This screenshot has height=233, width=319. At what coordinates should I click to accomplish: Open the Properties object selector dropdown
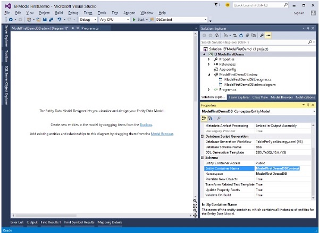(x=314, y=112)
